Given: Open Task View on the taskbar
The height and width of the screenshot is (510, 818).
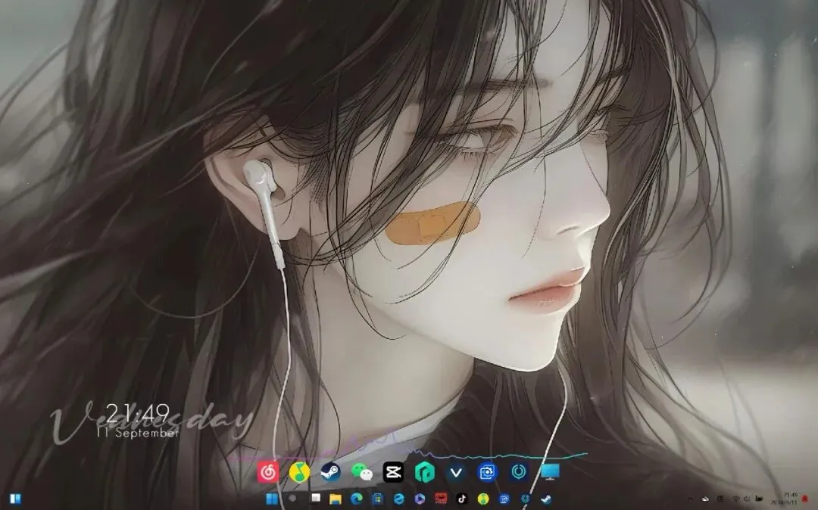Looking at the screenshot, I should [316, 498].
